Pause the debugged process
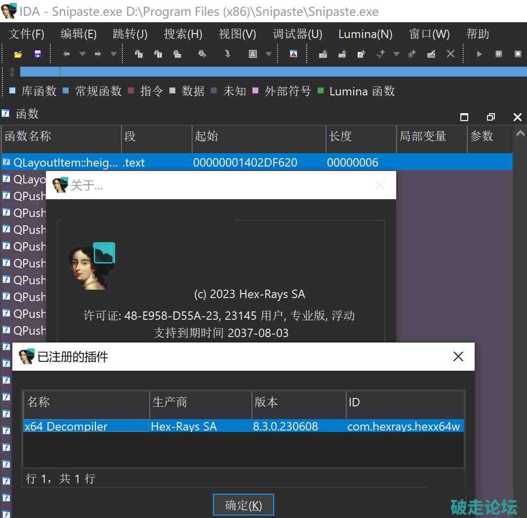 pos(499,54)
